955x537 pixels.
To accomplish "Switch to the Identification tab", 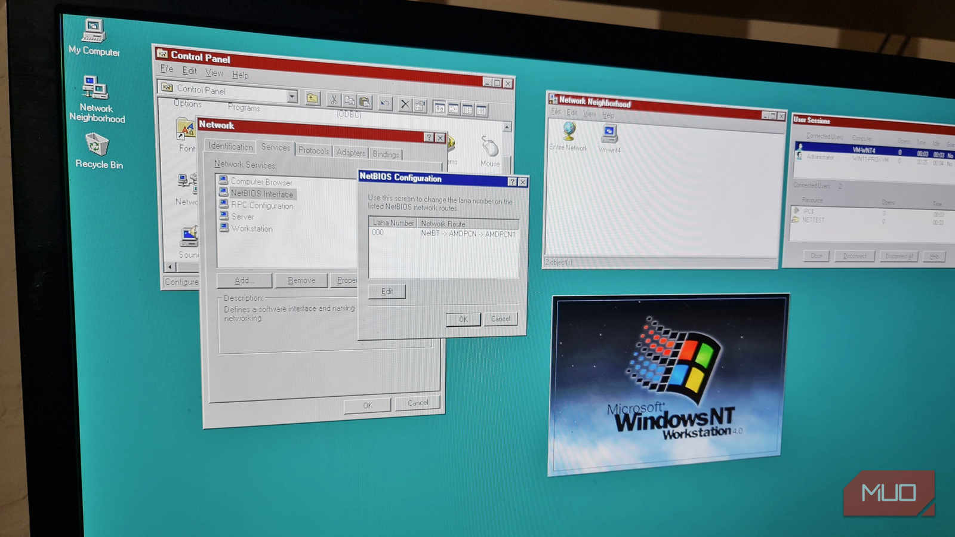I will (230, 146).
